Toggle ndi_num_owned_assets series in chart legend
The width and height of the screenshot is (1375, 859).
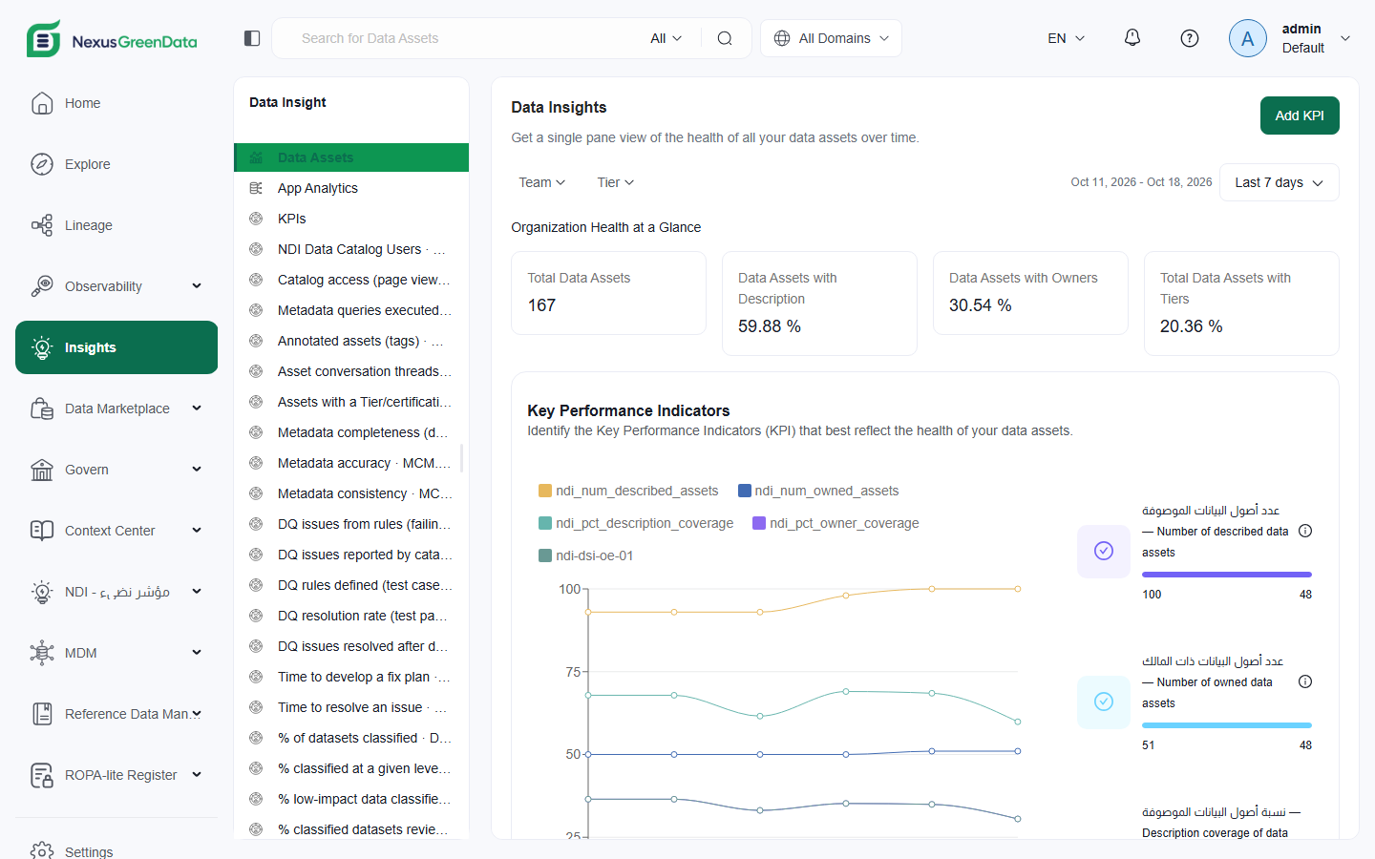click(x=818, y=491)
